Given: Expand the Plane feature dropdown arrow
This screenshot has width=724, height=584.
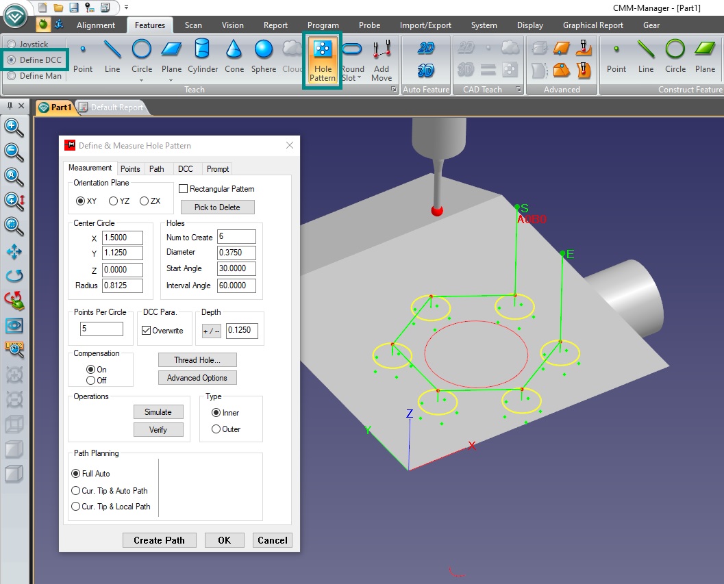Looking at the screenshot, I should (x=171, y=80).
